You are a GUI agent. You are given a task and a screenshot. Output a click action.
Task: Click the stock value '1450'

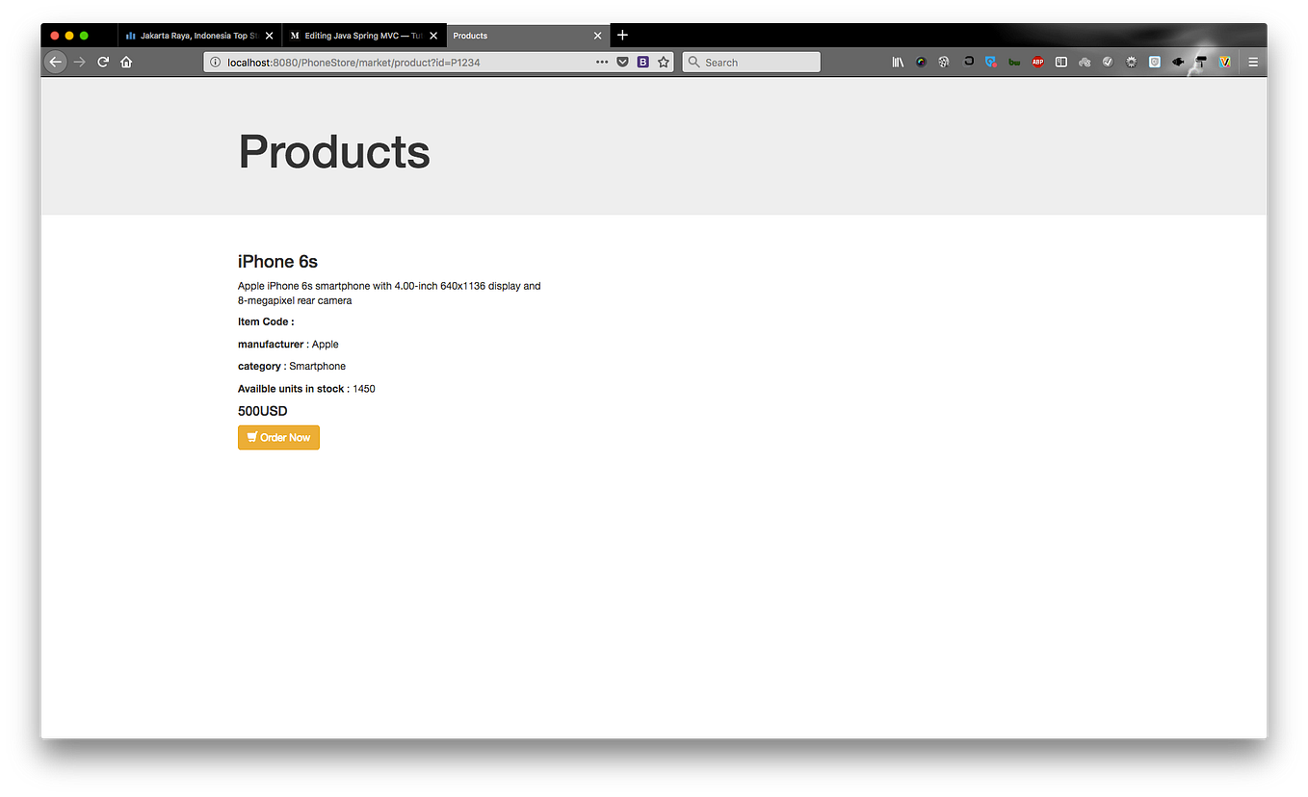[x=364, y=389]
